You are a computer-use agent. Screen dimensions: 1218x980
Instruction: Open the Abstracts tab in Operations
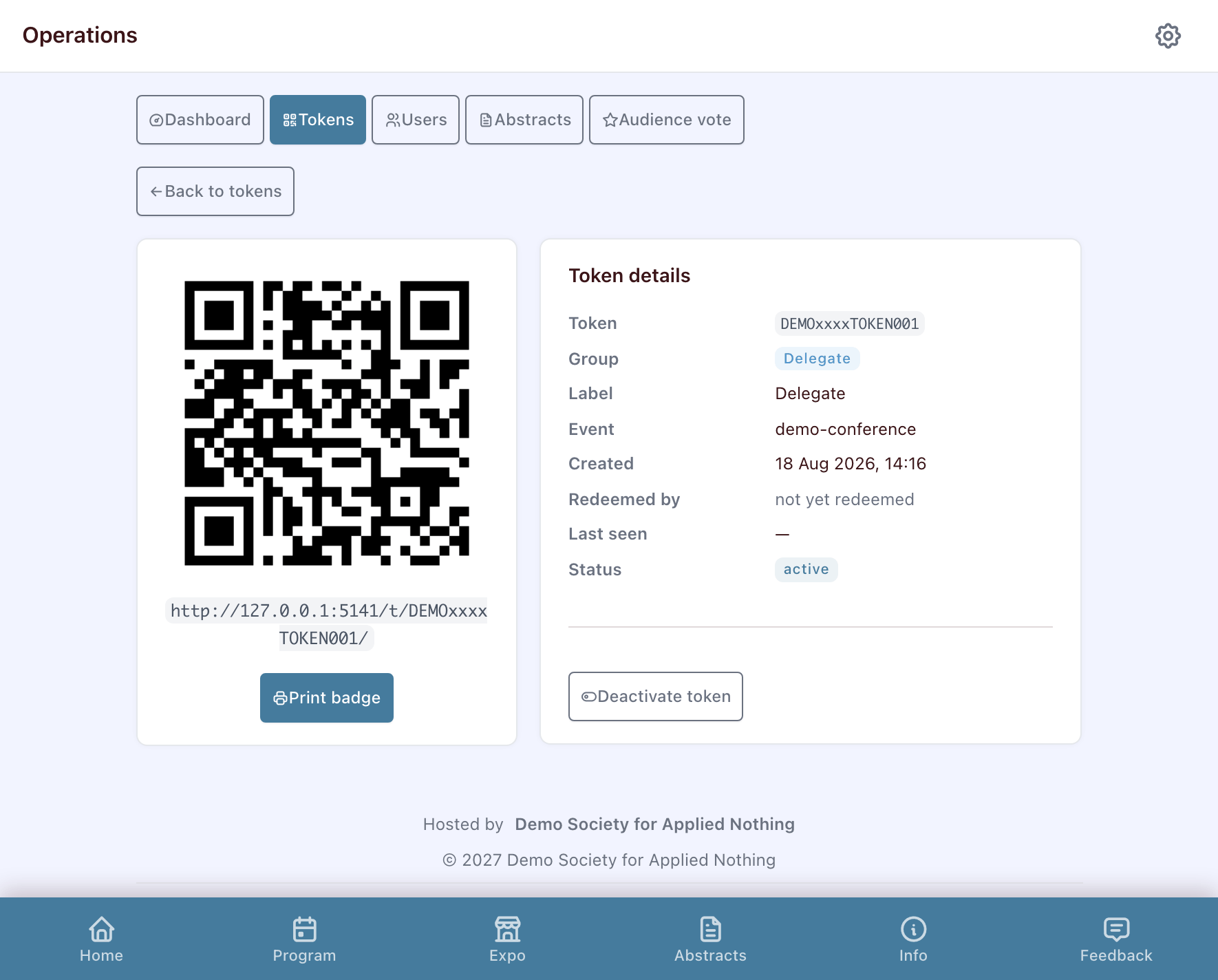[x=524, y=120]
